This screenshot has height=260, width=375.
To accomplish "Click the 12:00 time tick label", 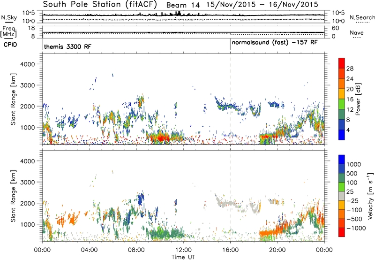I will [183, 250].
